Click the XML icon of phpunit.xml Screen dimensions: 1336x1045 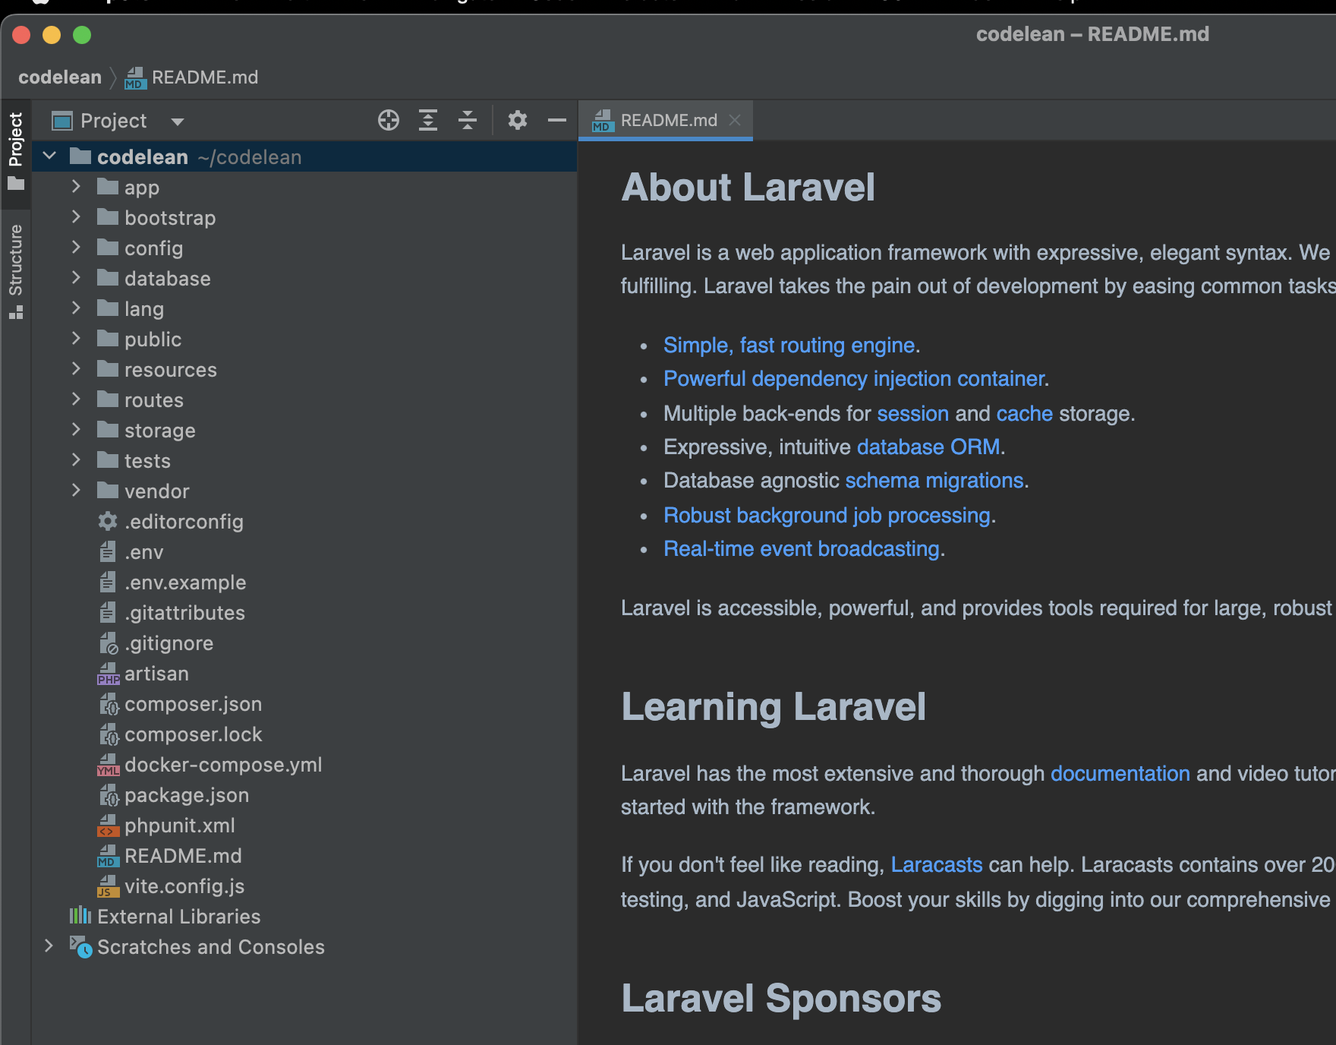pyautogui.click(x=109, y=826)
